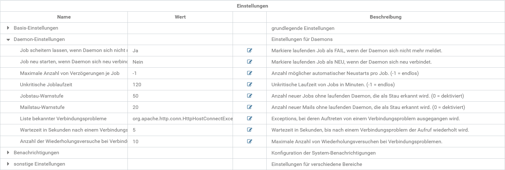Click the 'Wert' column header
This screenshot has width=505, height=170.
pos(180,17)
